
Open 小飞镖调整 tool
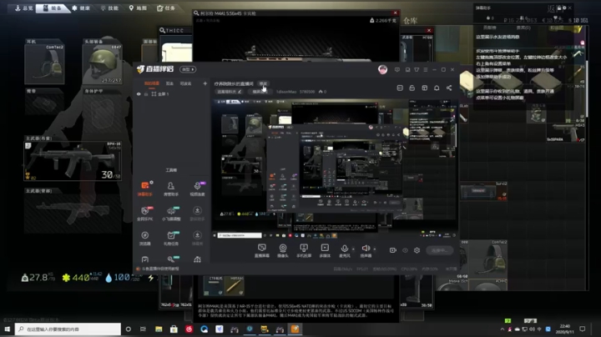[171, 214]
